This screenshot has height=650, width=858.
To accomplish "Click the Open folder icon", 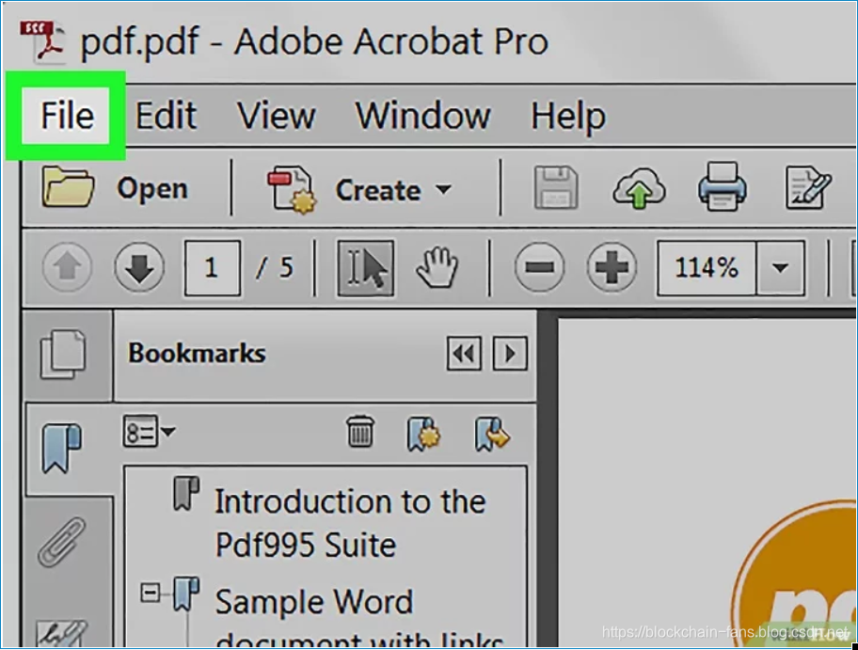I will tap(68, 187).
